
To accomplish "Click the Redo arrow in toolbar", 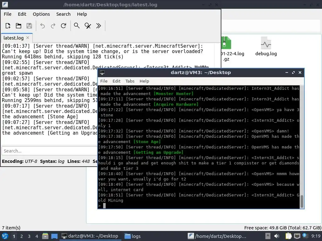I will pyautogui.click(x=53, y=26).
